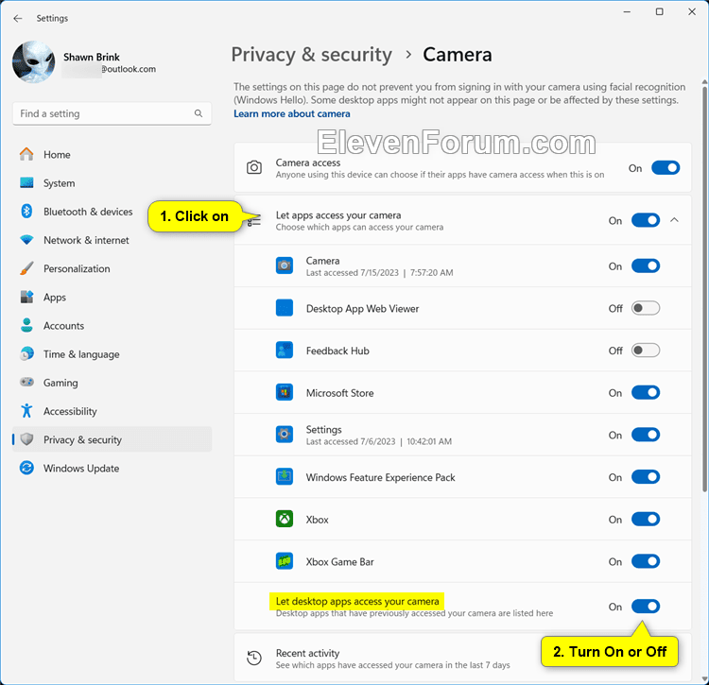Click the Microsoft Store app icon
This screenshot has width=709, height=685.
pyautogui.click(x=285, y=392)
